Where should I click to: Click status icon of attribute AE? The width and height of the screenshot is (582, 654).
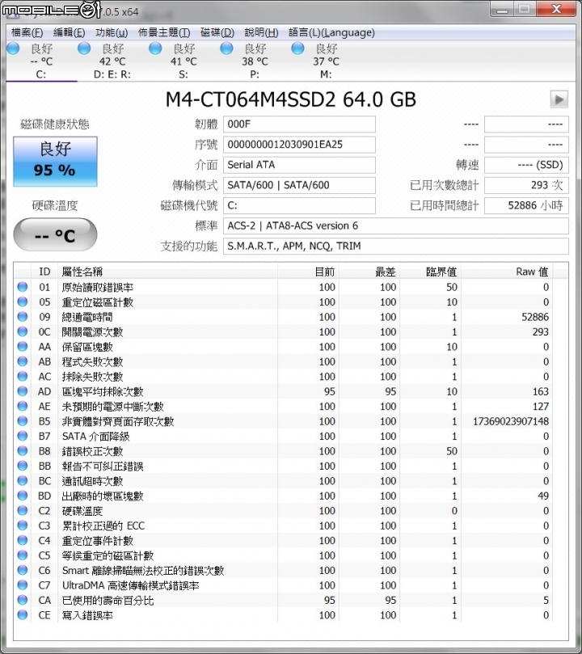tap(23, 407)
